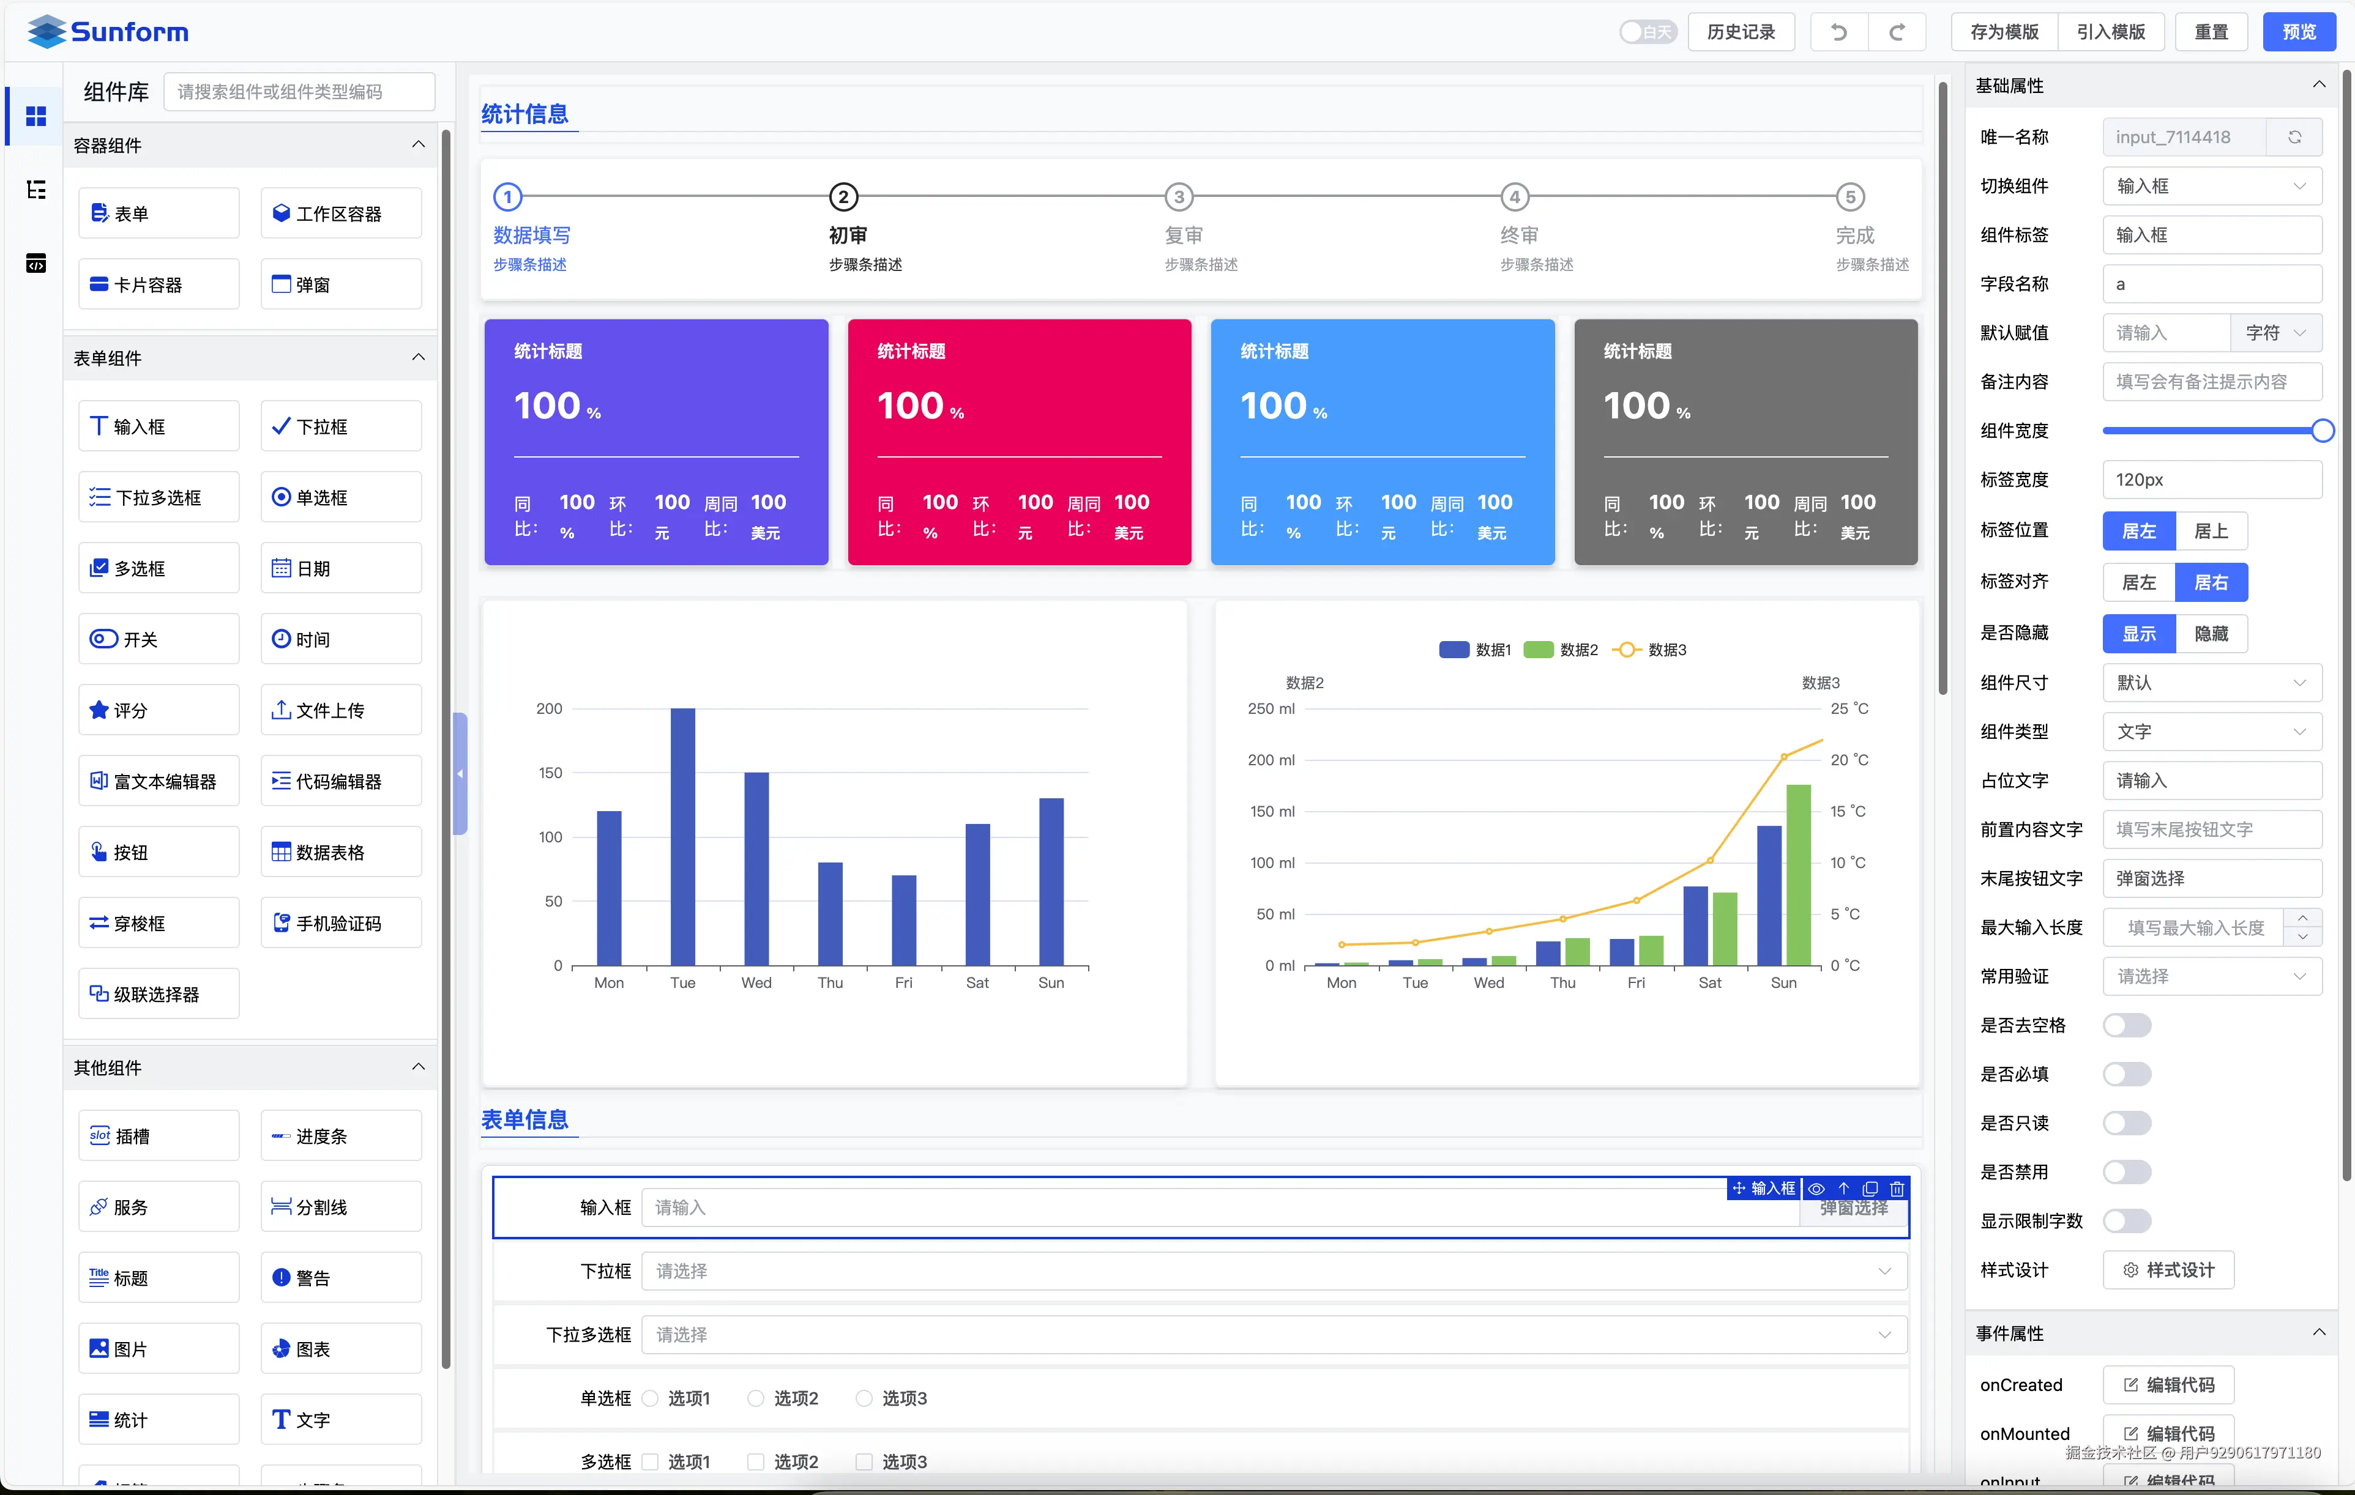
Task: Click the undo arrow in the top bar
Action: pyautogui.click(x=1838, y=31)
